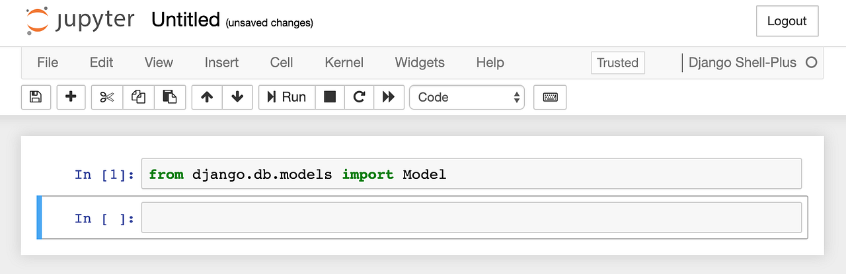Viewport: 846px width, 274px height.
Task: Click the save notebook floppy disk icon
Action: pyautogui.click(x=36, y=97)
